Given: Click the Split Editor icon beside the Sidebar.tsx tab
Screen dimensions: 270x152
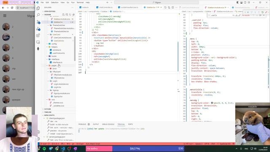Looking at the screenshot, I should (173, 8).
